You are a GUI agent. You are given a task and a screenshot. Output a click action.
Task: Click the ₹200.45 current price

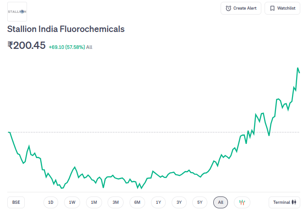pos(26,46)
